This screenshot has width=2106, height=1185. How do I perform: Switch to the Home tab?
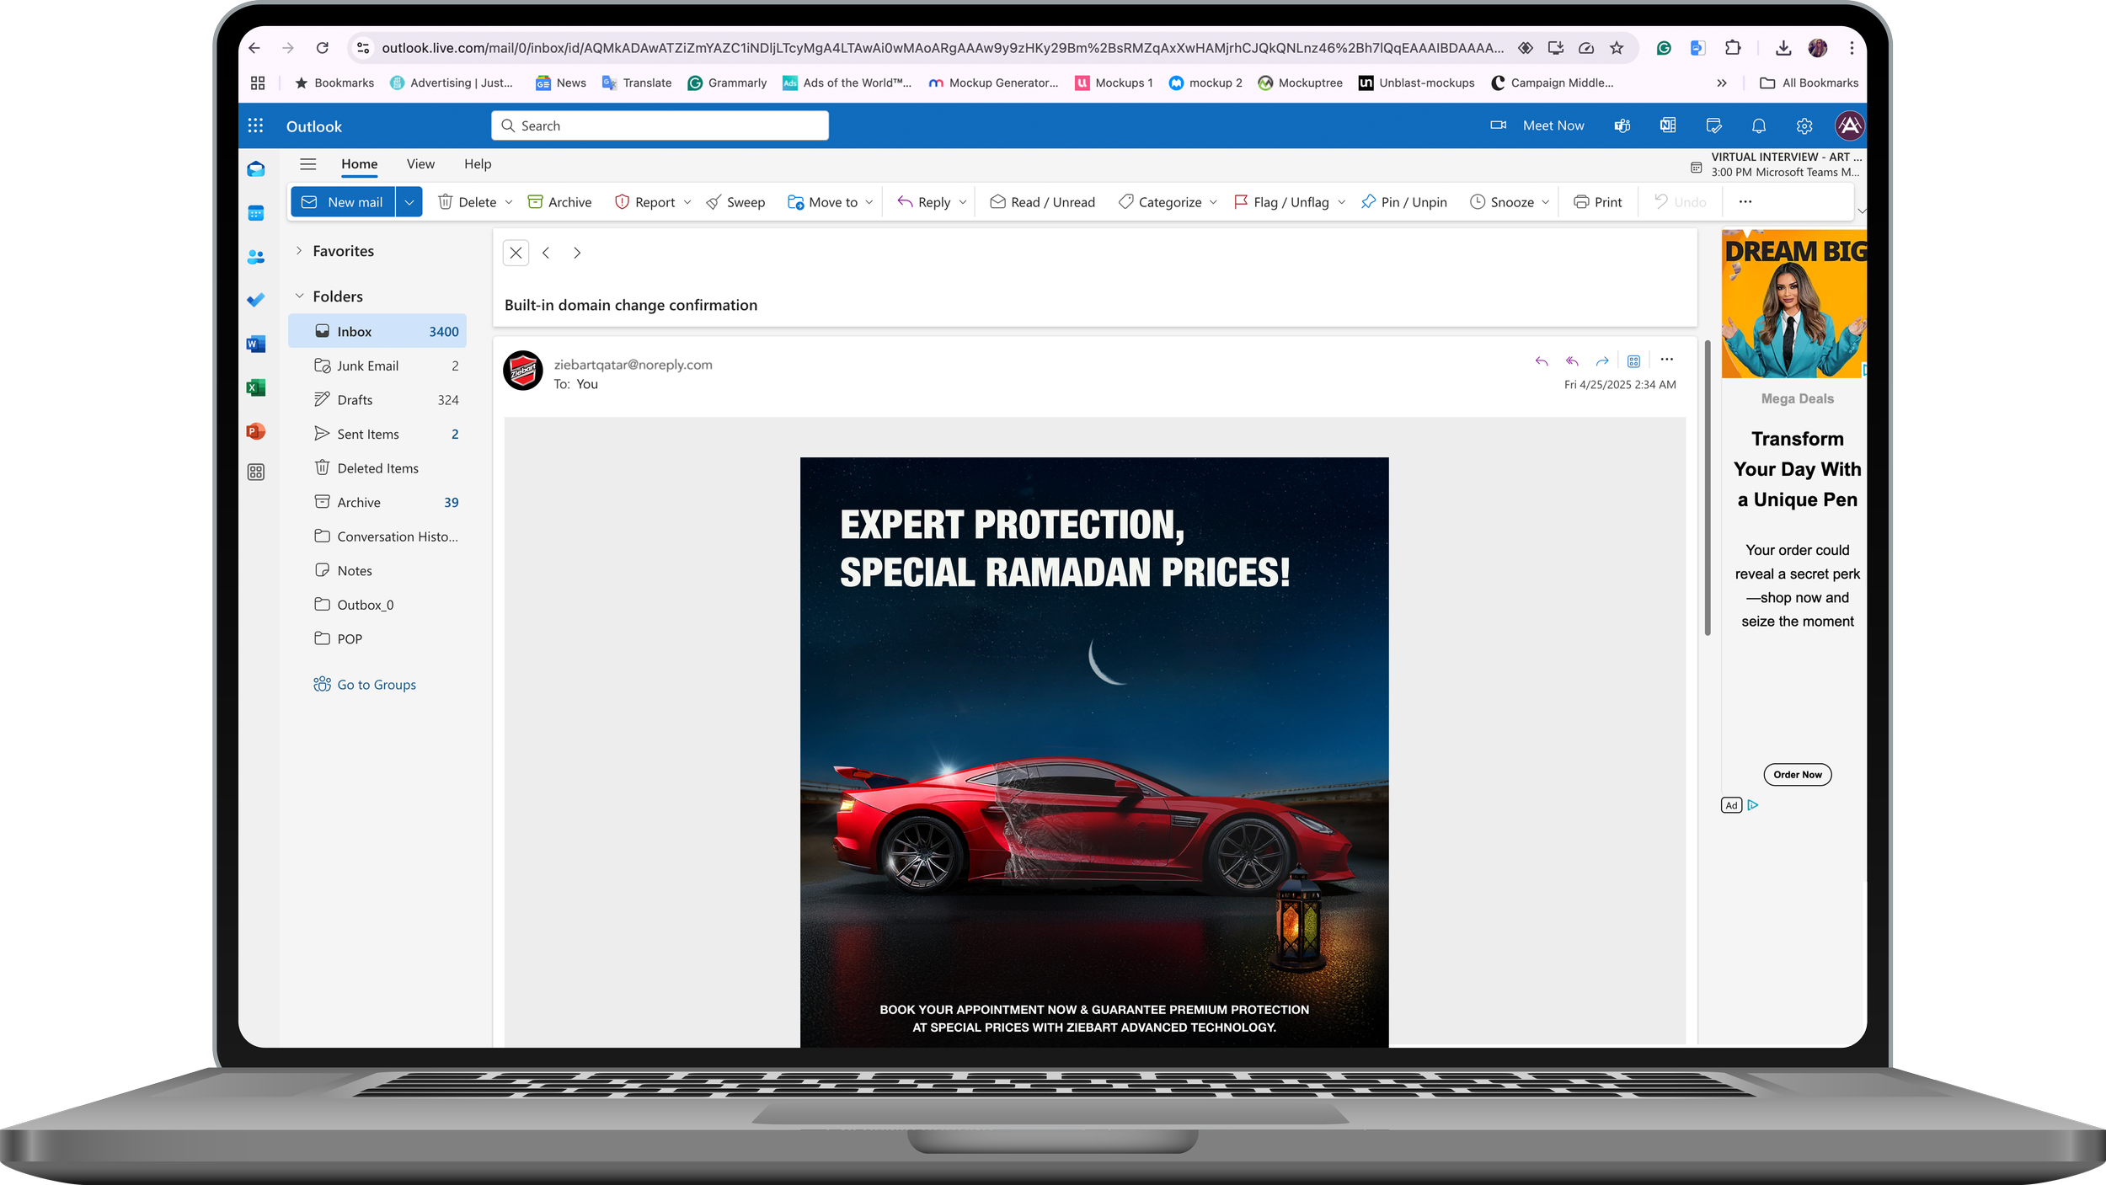coord(359,164)
